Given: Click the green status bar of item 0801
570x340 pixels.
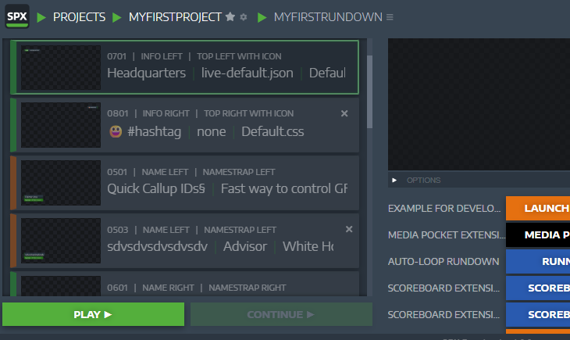Looking at the screenshot, I should [x=13, y=125].
